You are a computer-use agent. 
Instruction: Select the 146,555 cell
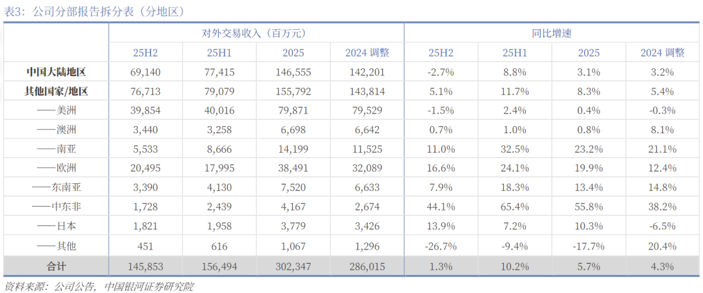(293, 71)
